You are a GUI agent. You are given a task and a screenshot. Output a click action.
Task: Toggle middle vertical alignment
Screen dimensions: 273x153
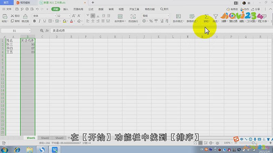pos(93,16)
